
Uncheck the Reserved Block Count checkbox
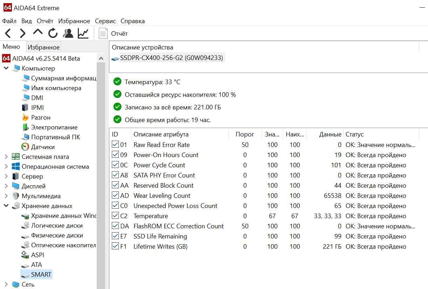pos(115,185)
